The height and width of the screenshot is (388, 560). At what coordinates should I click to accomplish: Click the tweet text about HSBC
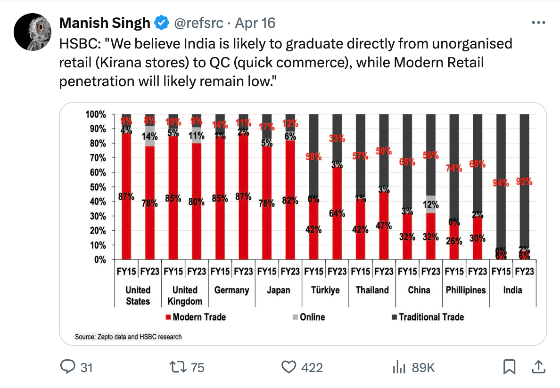(286, 63)
